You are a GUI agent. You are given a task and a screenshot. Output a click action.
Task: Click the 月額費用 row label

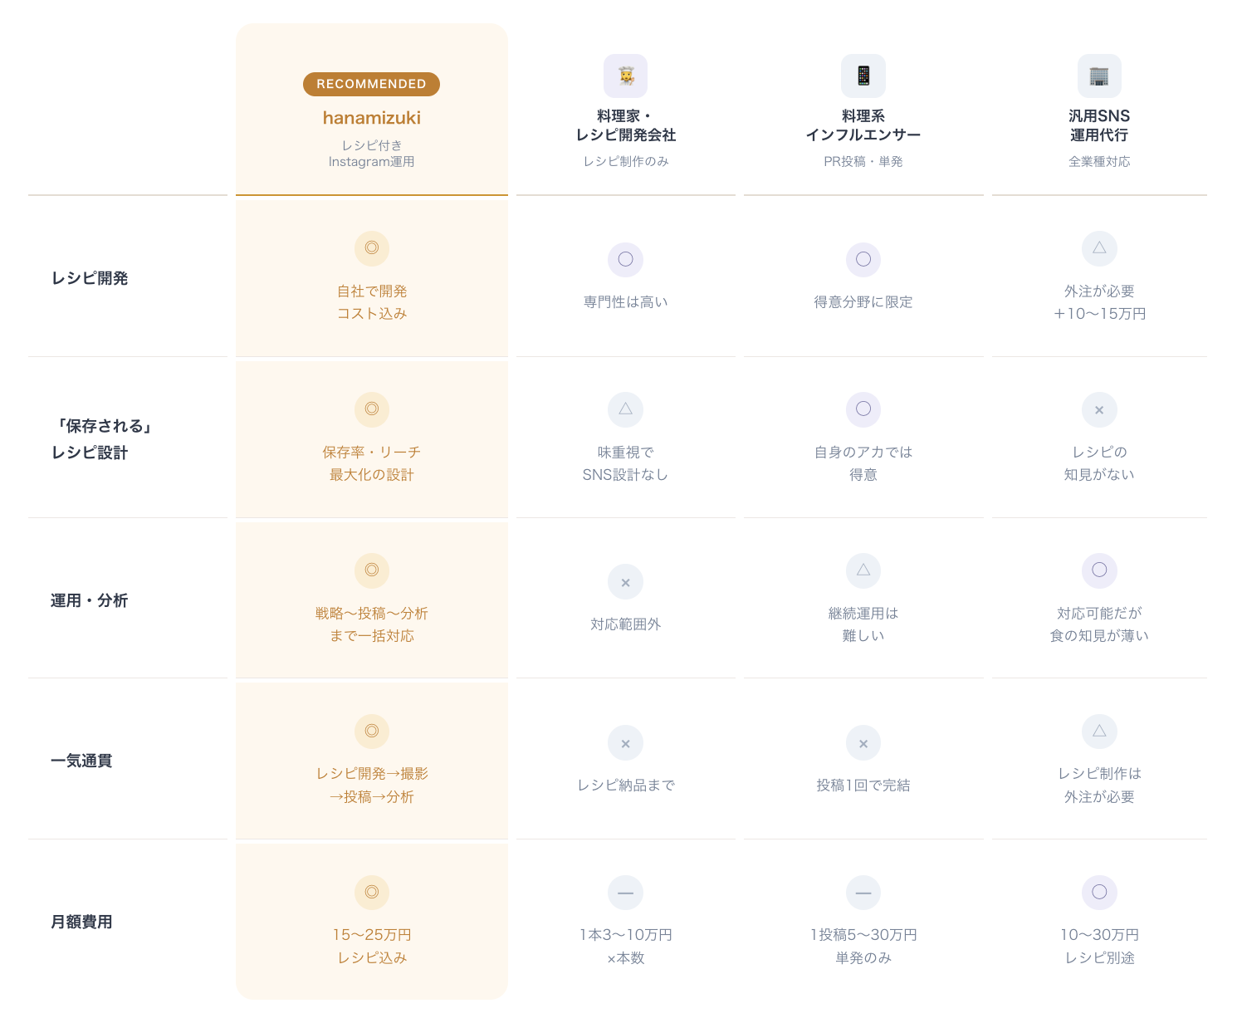[x=81, y=922]
